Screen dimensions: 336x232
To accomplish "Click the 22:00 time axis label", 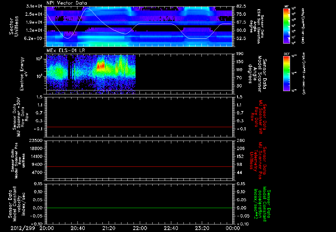I will [x=140, y=228].
